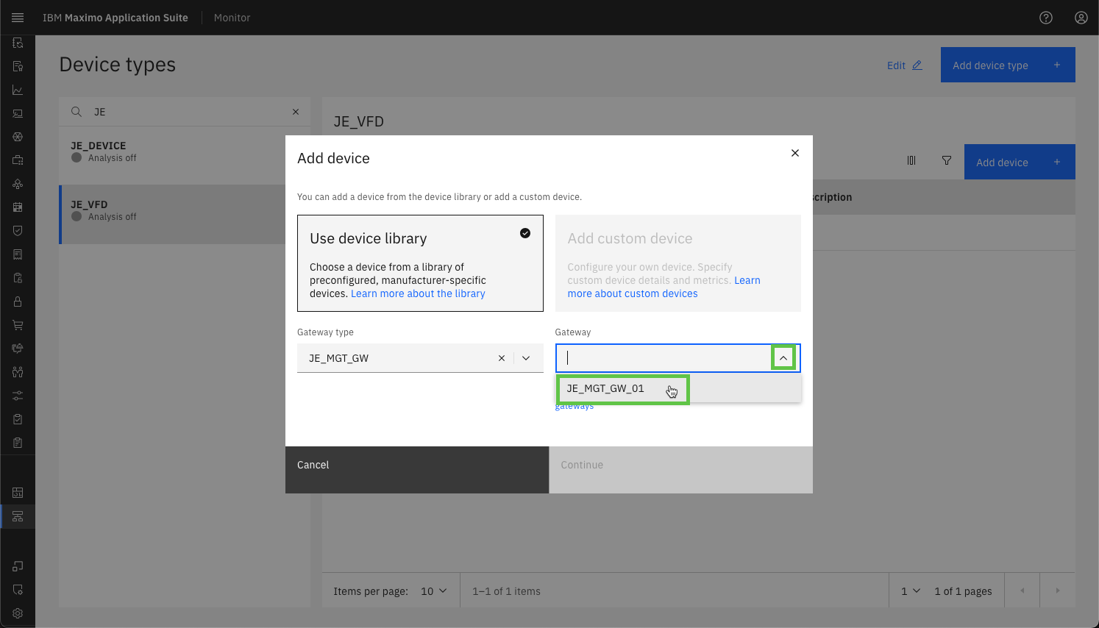Select the Use device library option
This screenshot has height=628, width=1099.
click(420, 263)
